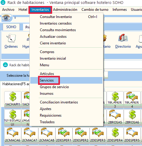Select room 1DTEUSAQUI dollar icon
The height and width of the screenshot is (146, 142).
pyautogui.click(x=13, y=115)
